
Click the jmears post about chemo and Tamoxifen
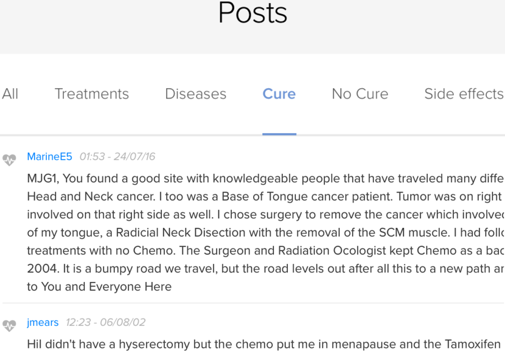264,344
